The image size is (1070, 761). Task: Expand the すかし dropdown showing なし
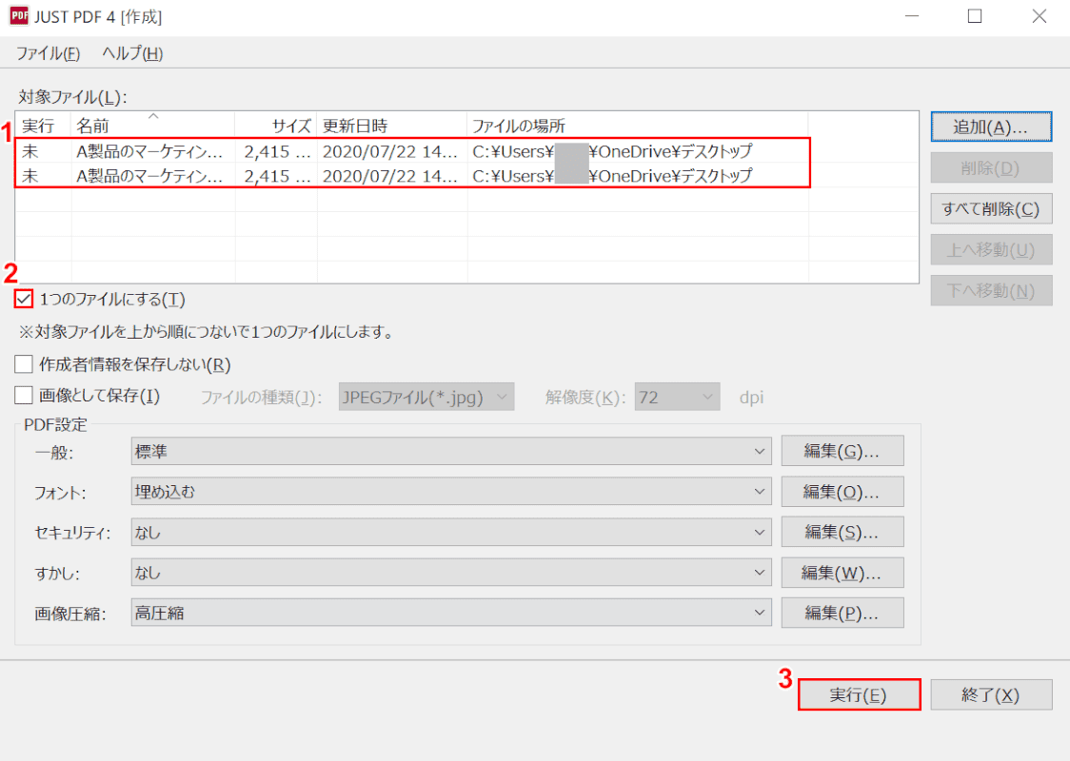click(x=451, y=573)
